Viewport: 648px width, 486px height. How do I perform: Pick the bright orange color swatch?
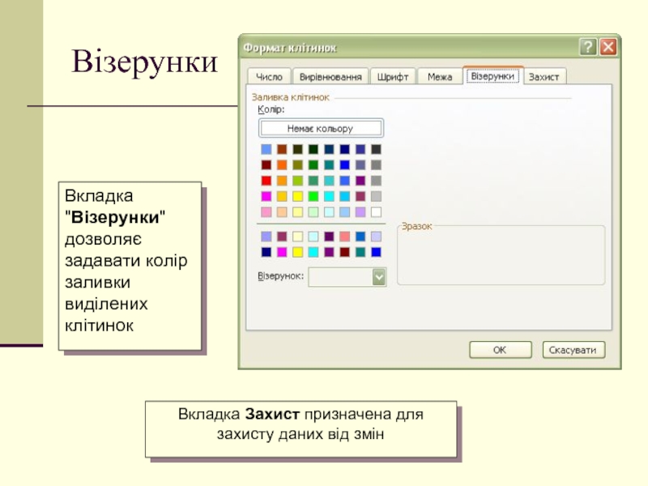pyautogui.click(x=282, y=165)
